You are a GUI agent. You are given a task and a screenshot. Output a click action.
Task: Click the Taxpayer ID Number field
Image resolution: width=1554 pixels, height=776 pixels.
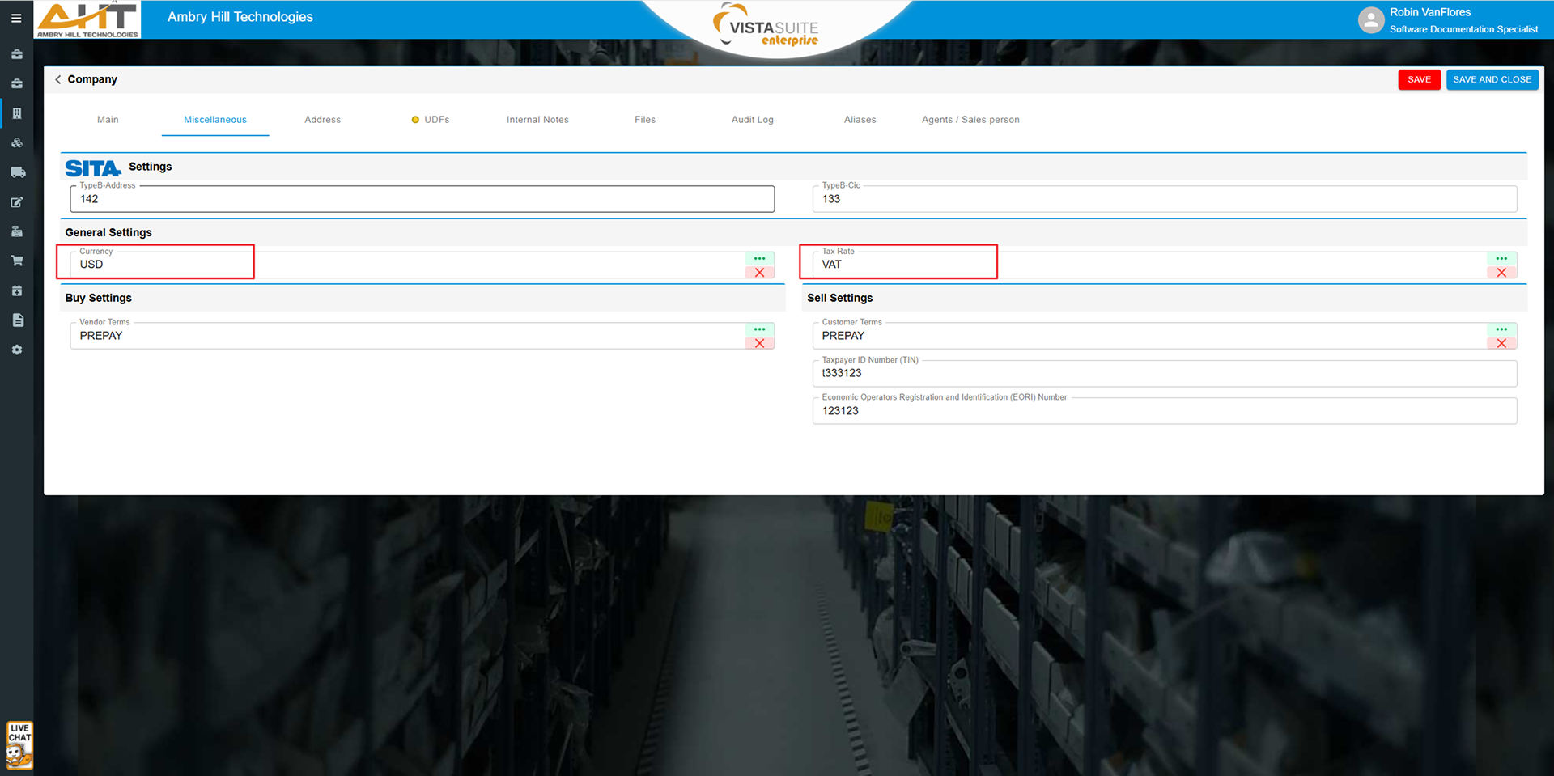1164,373
